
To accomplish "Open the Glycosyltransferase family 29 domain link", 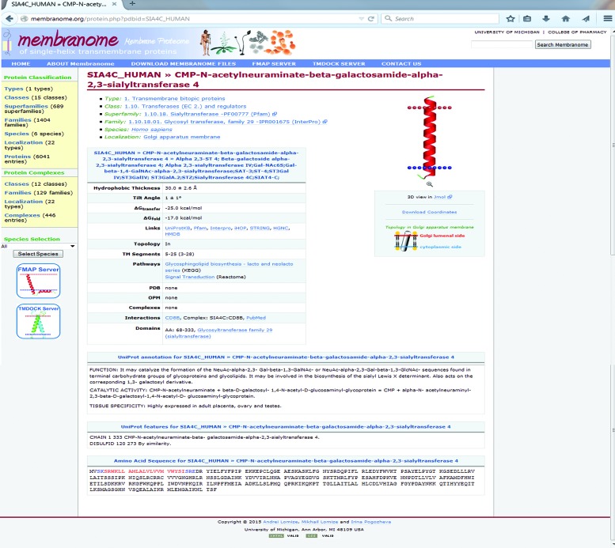I will coord(218,333).
